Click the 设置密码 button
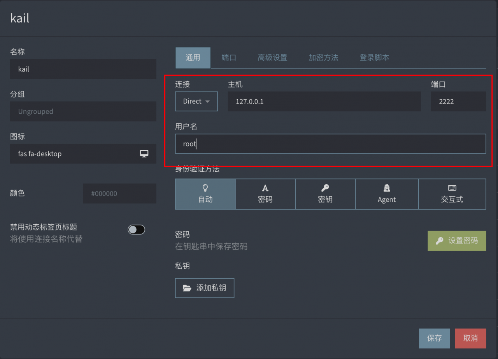The width and height of the screenshot is (498, 359). click(x=457, y=241)
